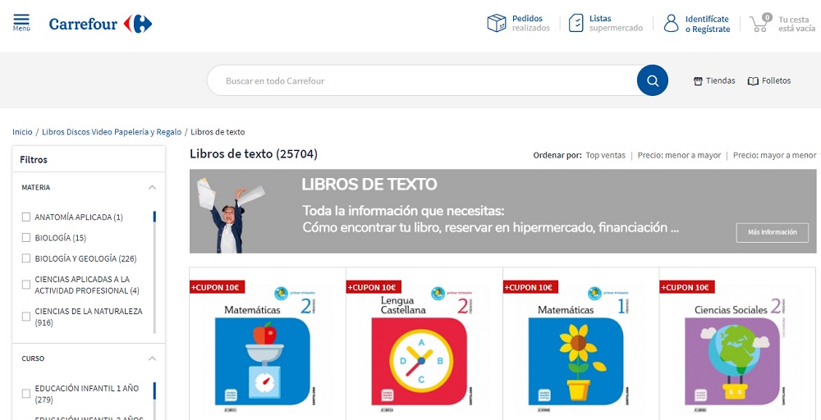The image size is (821, 420).
Task: Open Tiendas store locator icon
Action: [x=699, y=81]
